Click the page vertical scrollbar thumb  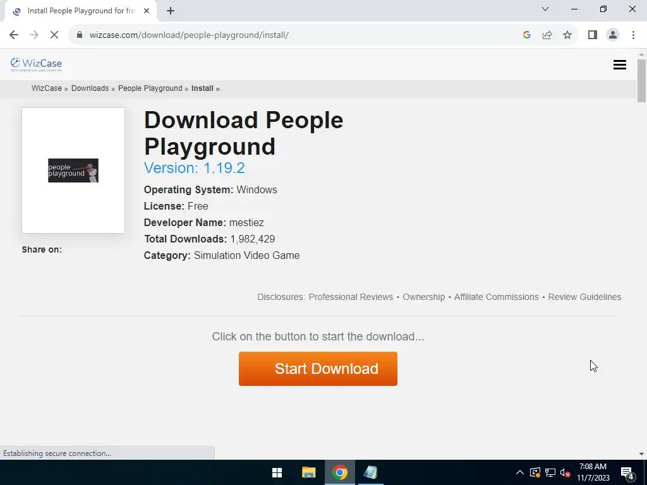click(x=641, y=80)
